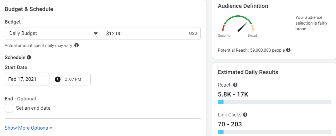Click the Reach estimate progress bar
Image resolution: width=336 pixels, height=136 pixels.
(274, 102)
